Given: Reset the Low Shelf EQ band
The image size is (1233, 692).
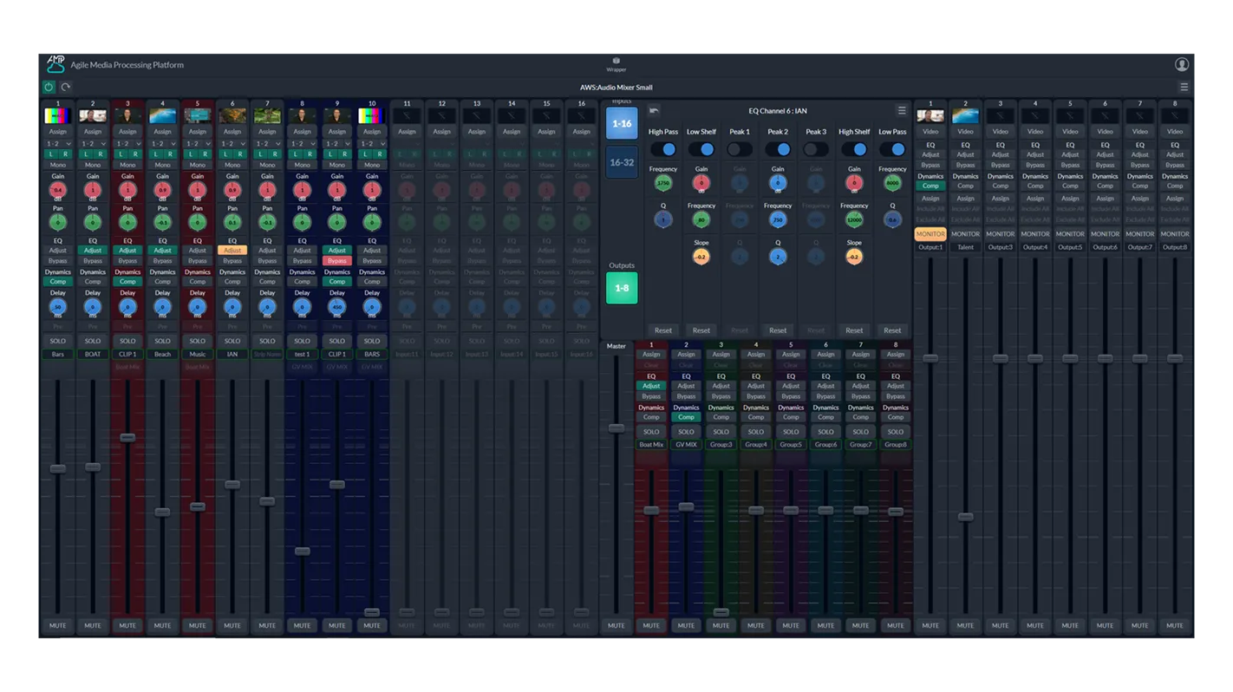Looking at the screenshot, I should tap(701, 330).
